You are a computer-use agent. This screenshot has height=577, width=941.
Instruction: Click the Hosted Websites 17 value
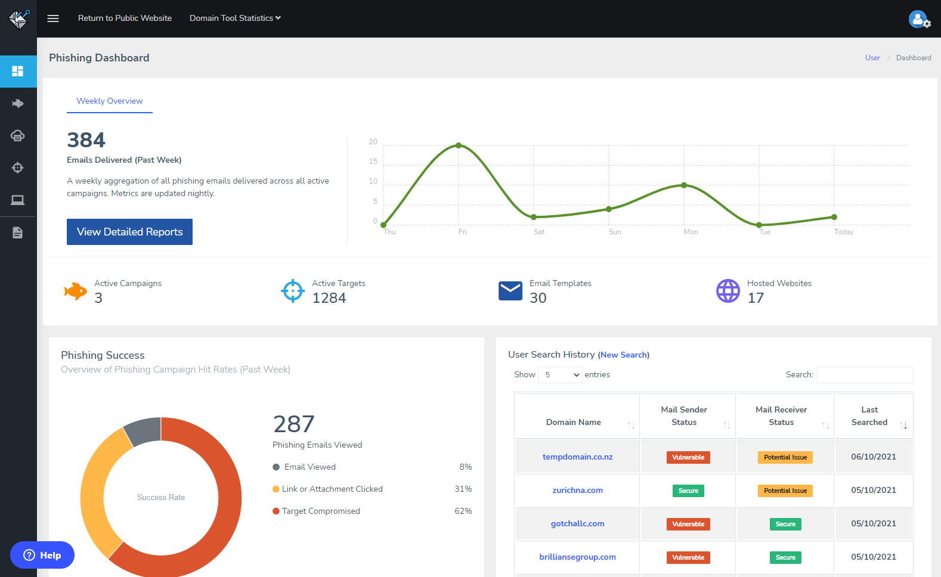click(756, 298)
